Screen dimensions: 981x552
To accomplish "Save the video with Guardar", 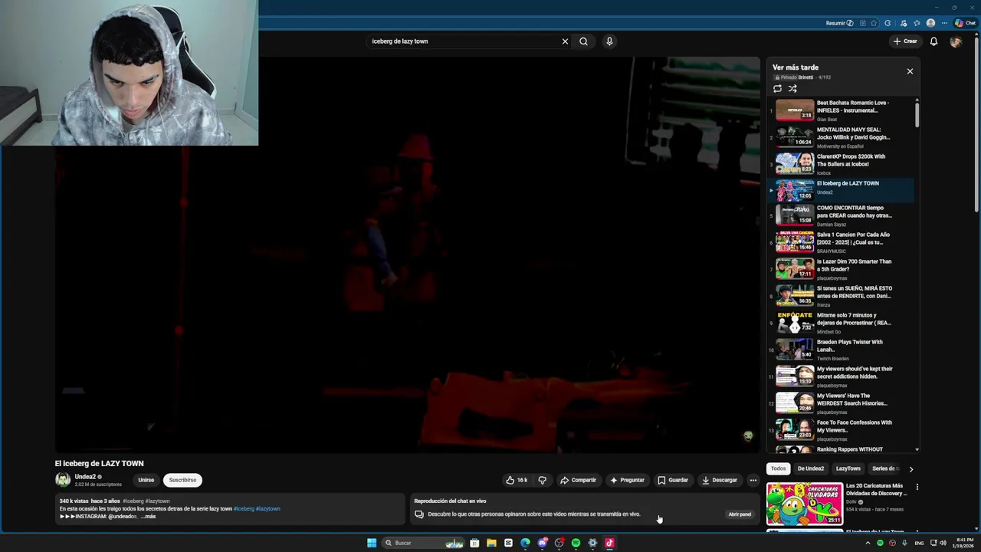I will (673, 480).
